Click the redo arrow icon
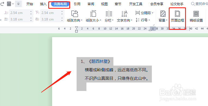The image size is (208, 106). [x=2, y=4]
